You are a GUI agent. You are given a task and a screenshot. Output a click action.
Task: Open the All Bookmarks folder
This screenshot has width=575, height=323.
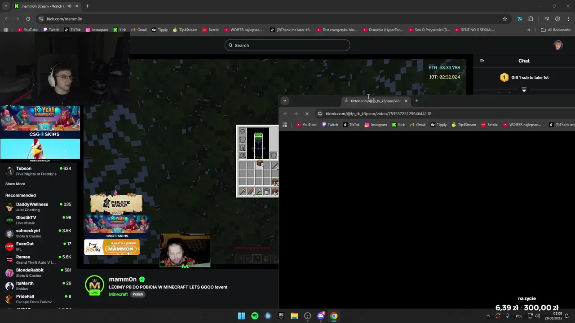click(x=556, y=30)
